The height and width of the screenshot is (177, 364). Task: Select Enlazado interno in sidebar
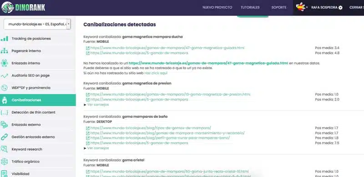(26, 63)
